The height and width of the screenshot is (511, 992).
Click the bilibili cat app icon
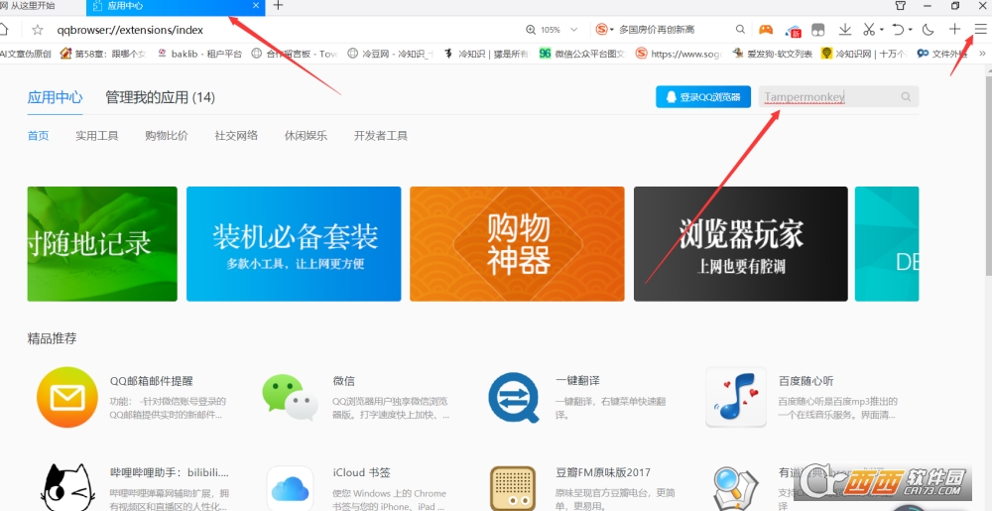[67, 487]
